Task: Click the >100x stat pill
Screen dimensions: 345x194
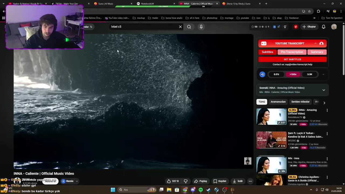Action: click(293, 74)
